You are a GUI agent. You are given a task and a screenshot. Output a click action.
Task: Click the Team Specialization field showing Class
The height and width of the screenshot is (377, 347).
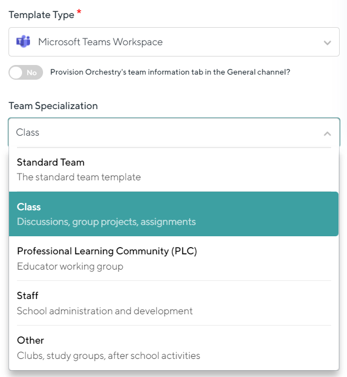point(174,132)
